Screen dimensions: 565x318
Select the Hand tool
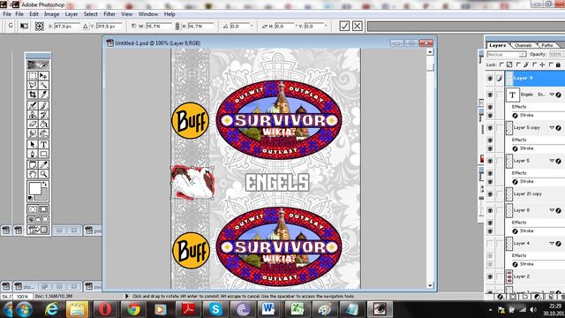[33, 174]
